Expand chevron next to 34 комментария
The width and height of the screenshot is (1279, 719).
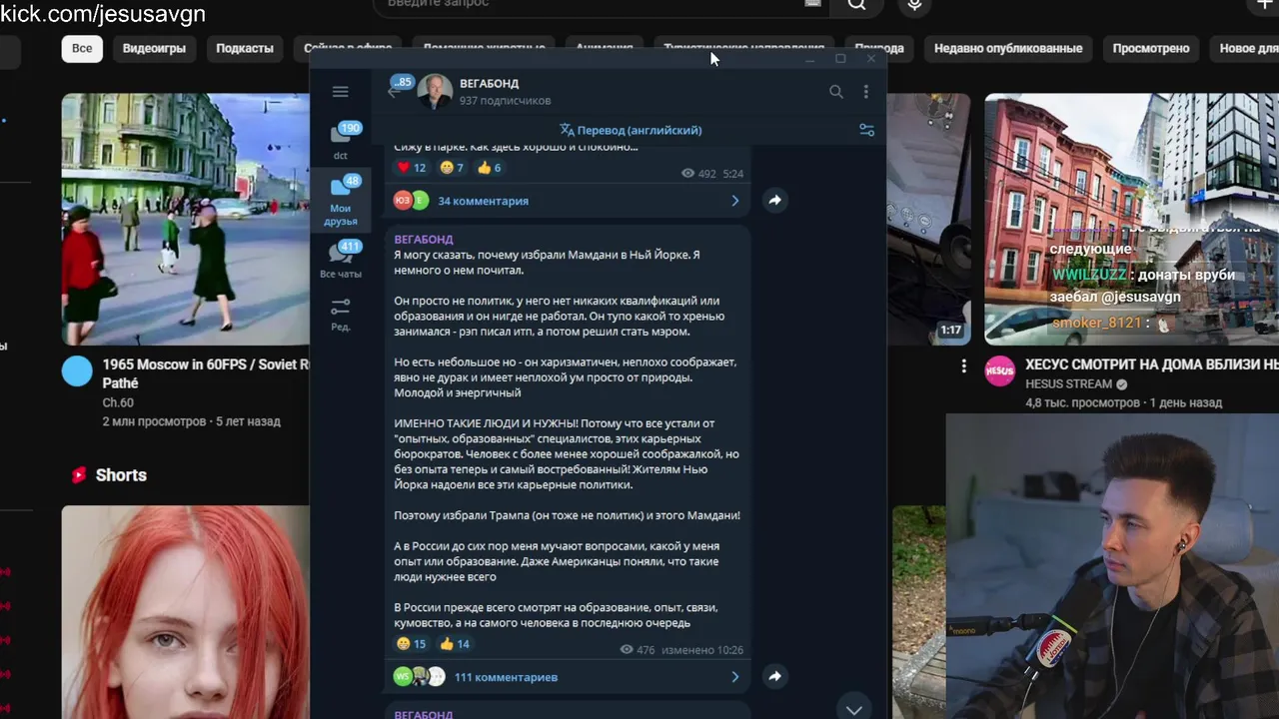(735, 201)
